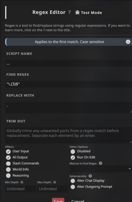
Task: Tick the Disabled option
Action: pos(73,151)
